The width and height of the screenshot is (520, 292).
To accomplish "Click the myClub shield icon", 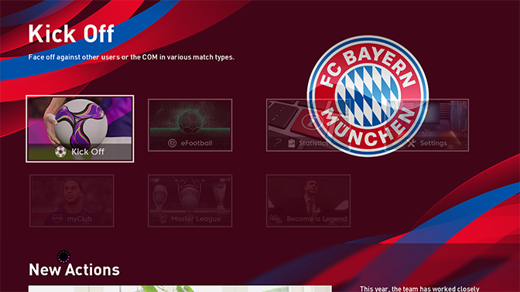I will tap(57, 219).
